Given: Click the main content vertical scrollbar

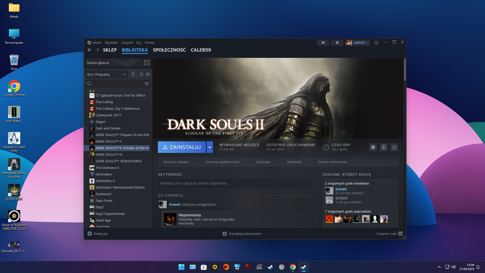Looking at the screenshot, I should [x=405, y=70].
